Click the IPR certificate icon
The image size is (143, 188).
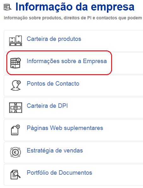(x=16, y=107)
